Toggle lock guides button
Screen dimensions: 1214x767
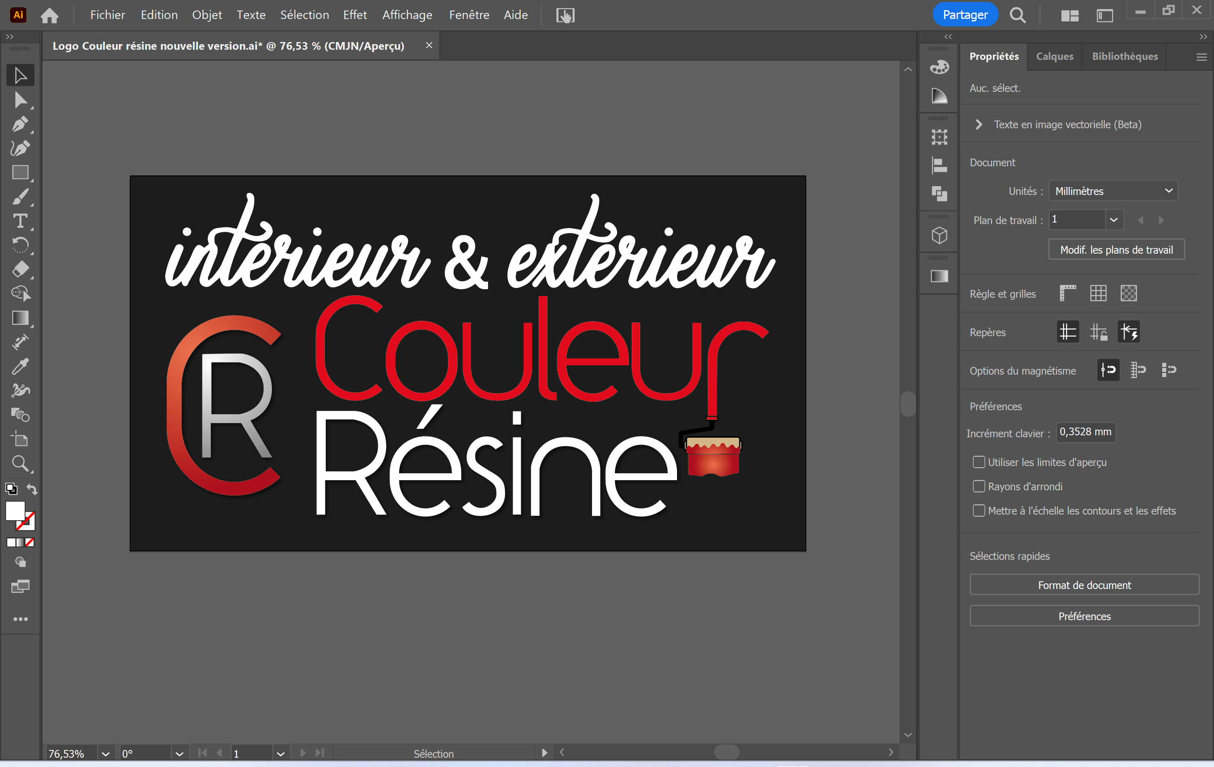1098,332
